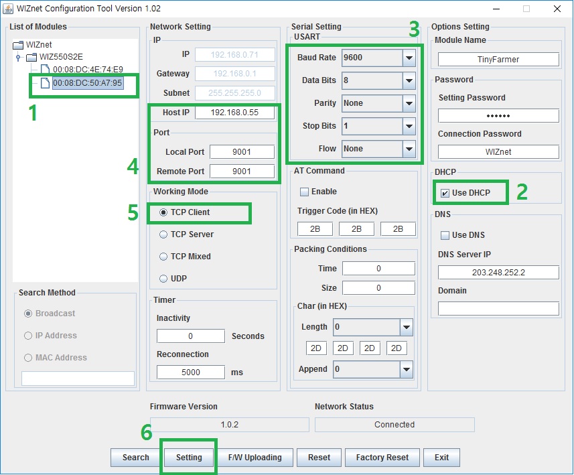Open the Parity dropdown
This screenshot has height=475, width=574.
click(409, 103)
